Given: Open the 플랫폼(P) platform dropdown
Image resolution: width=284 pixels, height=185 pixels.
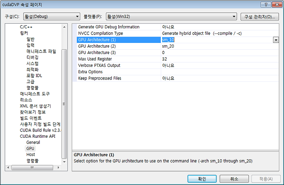Looking at the screenshot, I should coord(171,17).
